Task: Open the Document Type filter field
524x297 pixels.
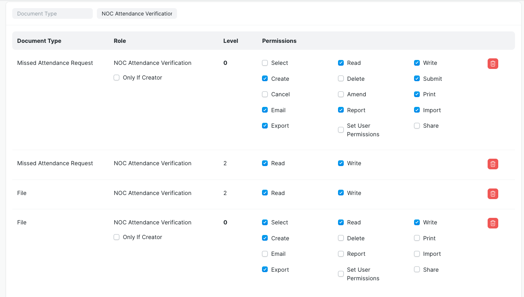Action: (52, 13)
